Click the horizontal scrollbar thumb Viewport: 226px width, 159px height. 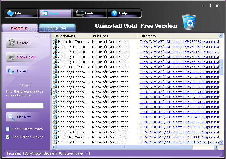(x=125, y=147)
